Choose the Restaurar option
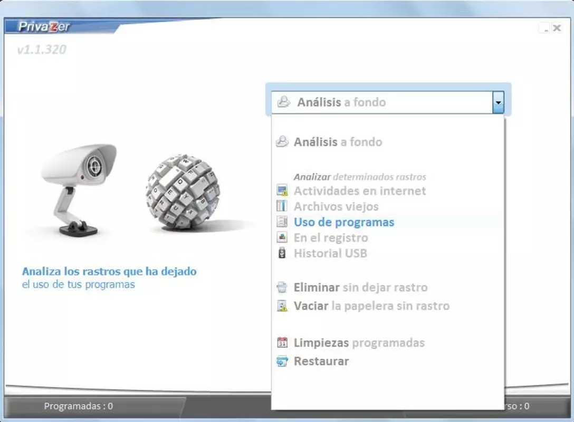Viewport: 574px width, 422px height. tap(321, 361)
